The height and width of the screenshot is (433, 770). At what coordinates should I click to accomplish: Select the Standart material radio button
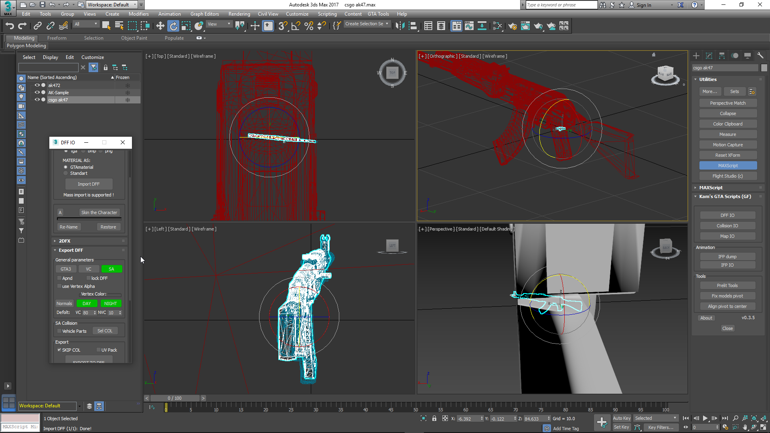click(65, 173)
